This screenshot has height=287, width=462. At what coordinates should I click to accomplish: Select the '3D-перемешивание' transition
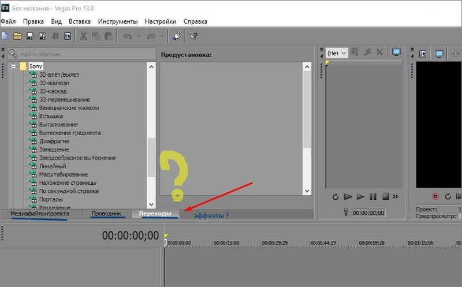click(x=65, y=99)
